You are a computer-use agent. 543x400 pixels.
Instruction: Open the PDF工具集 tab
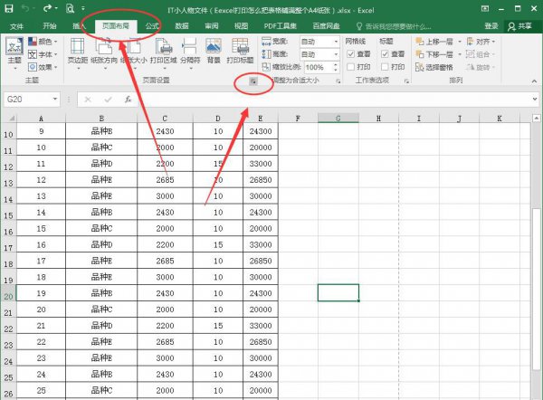point(281,26)
